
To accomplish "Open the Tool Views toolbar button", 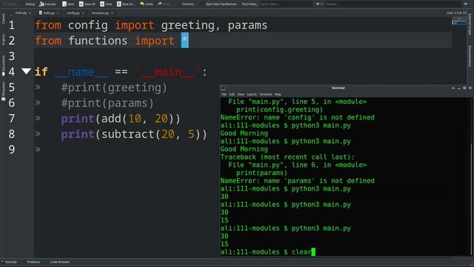I will pyautogui.click(x=250, y=4).
